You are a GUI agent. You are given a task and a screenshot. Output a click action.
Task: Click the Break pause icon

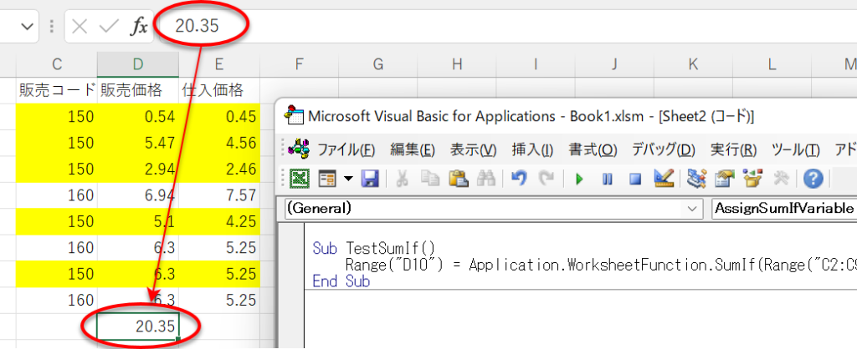607,179
